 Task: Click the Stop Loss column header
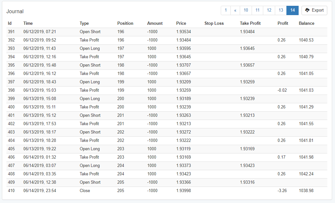214,23
